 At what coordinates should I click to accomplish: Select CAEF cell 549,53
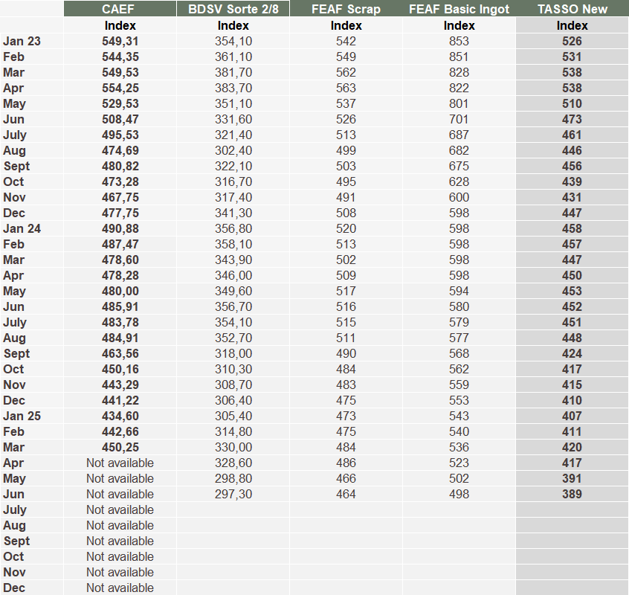(x=120, y=73)
